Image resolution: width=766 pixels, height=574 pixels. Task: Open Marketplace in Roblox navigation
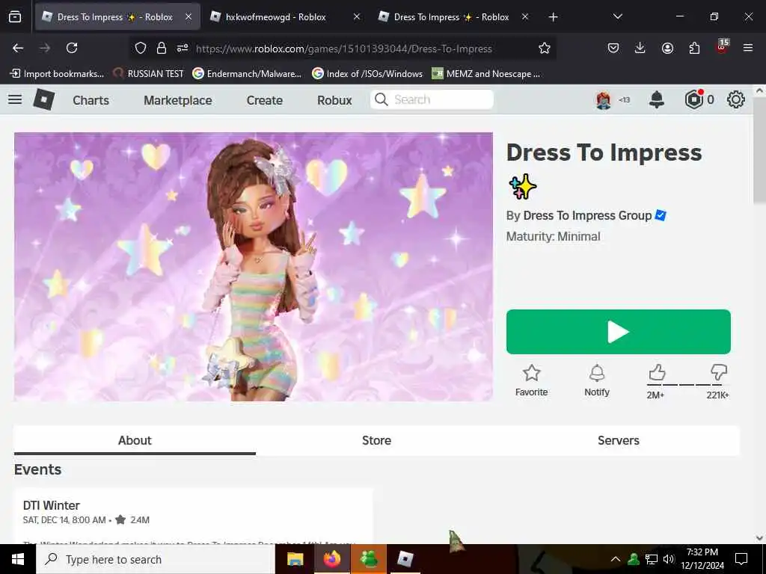click(178, 100)
